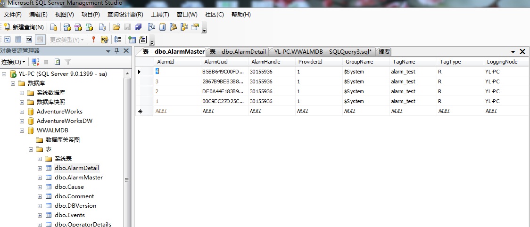Click the Summary toolbar icon

163,27
